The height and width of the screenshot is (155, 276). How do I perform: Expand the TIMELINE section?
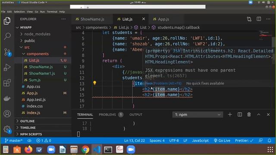28,127
